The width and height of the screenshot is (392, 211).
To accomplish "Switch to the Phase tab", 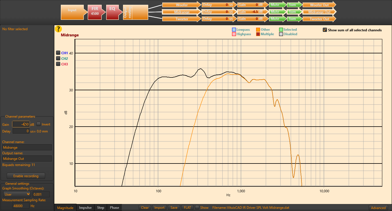I will (x=114, y=207).
